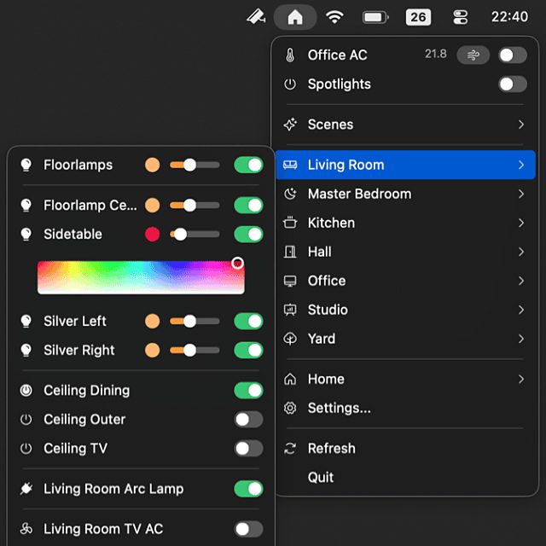Enable the Ceiling Outer toggle

click(248, 420)
